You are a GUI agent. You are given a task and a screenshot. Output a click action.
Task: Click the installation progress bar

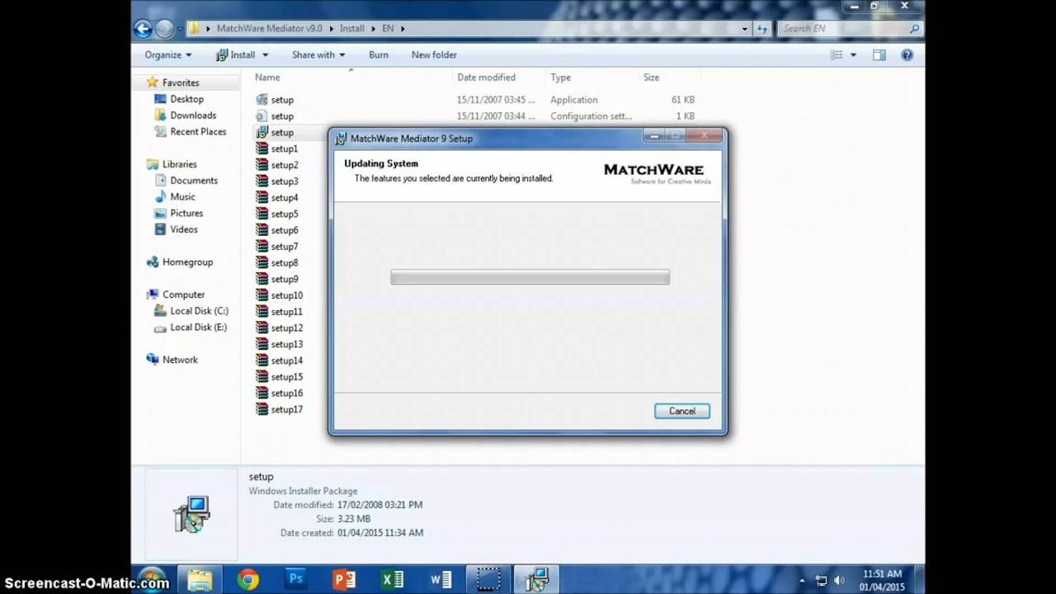point(530,277)
